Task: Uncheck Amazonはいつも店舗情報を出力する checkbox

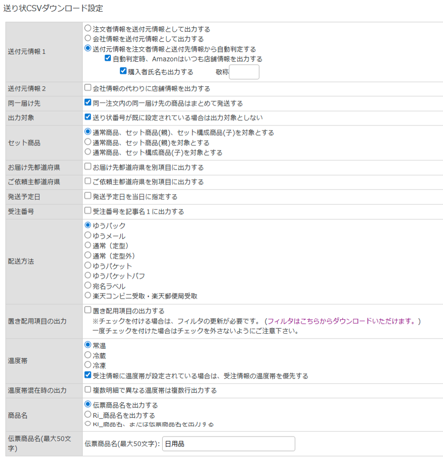Action: click(x=108, y=59)
